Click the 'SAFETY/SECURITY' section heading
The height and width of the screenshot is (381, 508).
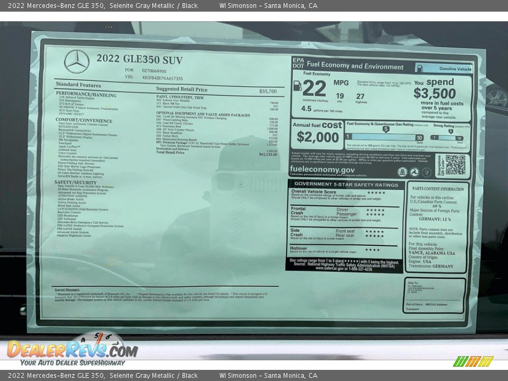point(76,183)
